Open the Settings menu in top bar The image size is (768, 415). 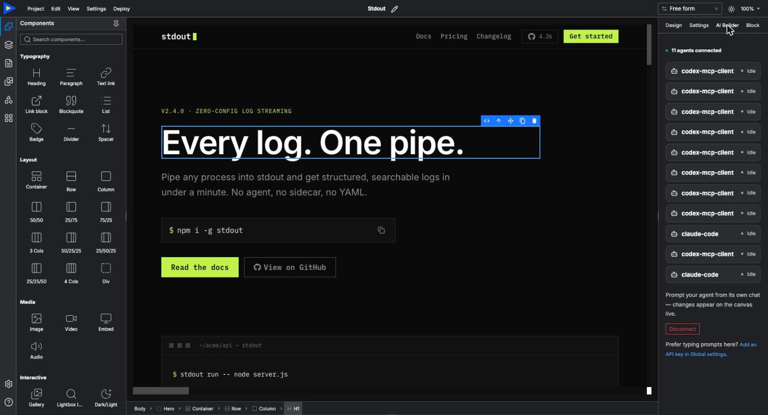(96, 9)
